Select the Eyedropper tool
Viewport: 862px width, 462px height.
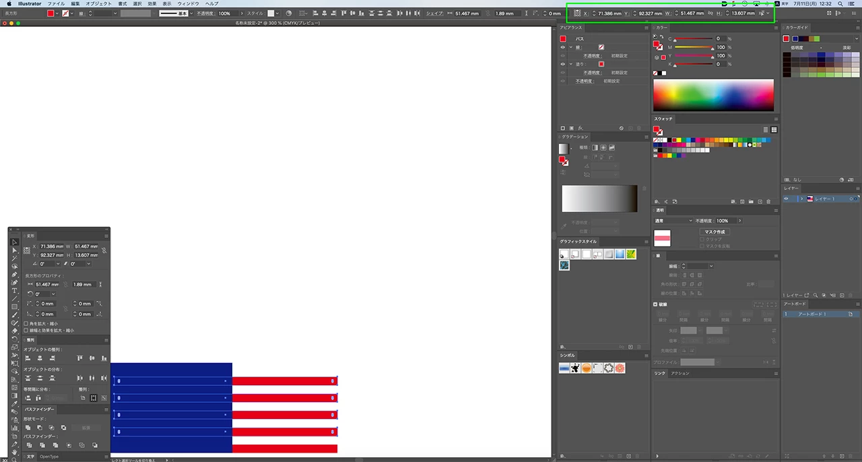point(14,404)
